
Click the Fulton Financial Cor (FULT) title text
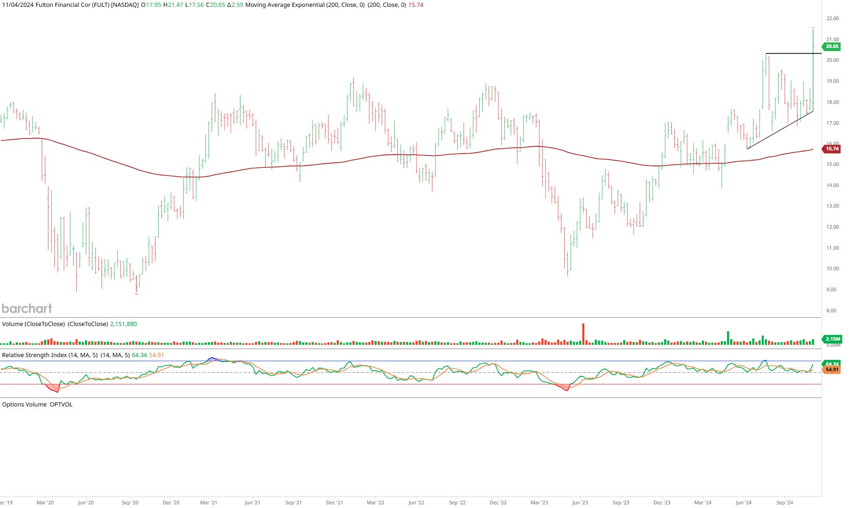coord(72,5)
